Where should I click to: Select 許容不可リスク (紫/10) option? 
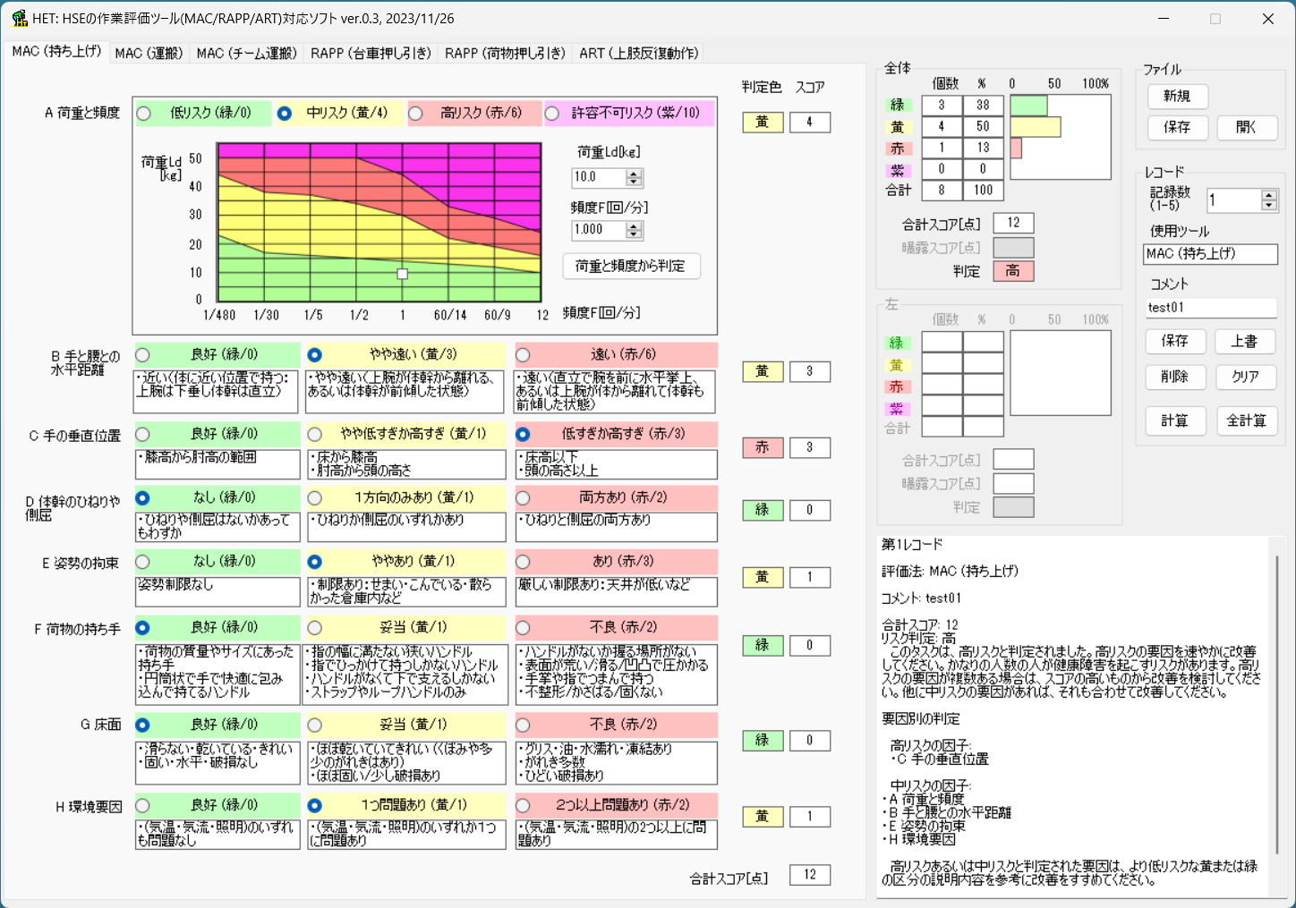554,113
